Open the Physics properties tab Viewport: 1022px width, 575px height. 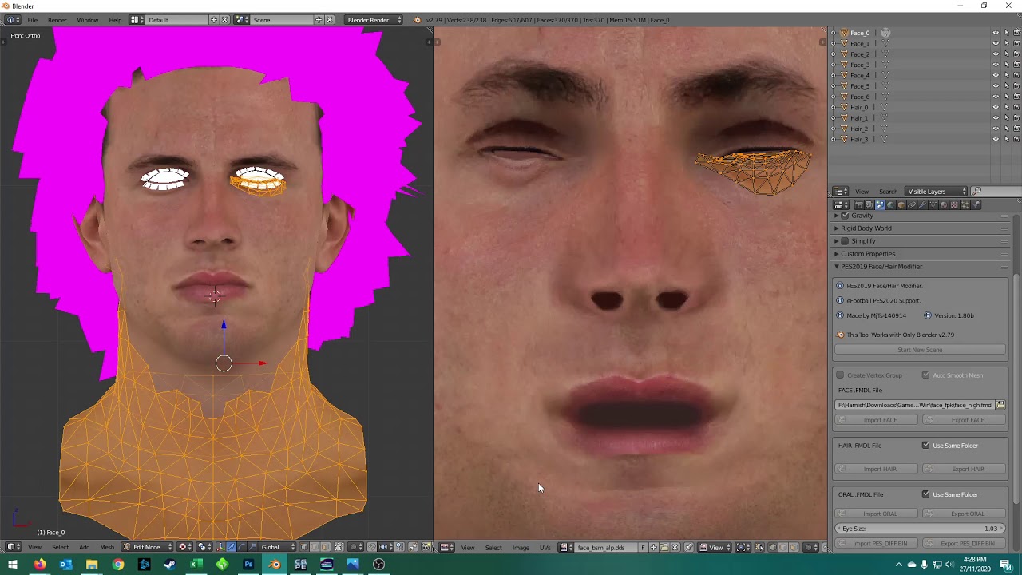[976, 204]
